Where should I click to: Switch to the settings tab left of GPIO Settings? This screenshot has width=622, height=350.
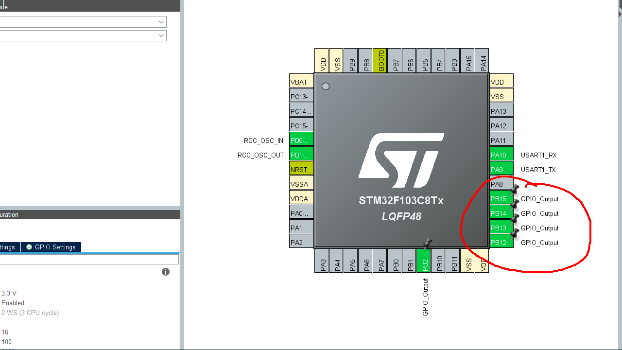pos(9,247)
